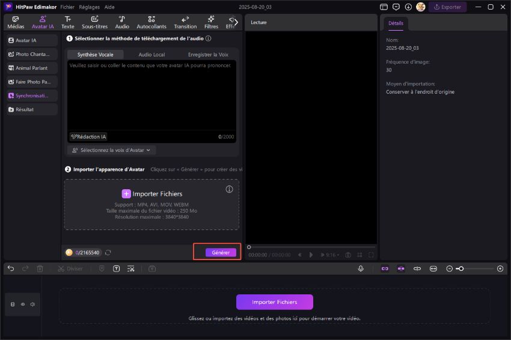
Task: Take a snapshot of the preview
Action: (x=348, y=255)
